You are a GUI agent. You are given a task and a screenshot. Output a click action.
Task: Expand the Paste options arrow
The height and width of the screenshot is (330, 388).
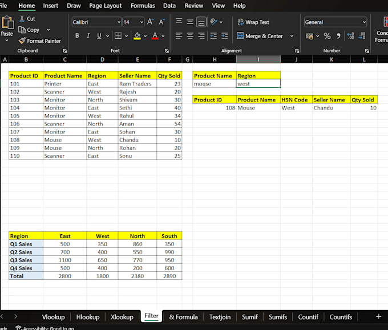point(7,40)
